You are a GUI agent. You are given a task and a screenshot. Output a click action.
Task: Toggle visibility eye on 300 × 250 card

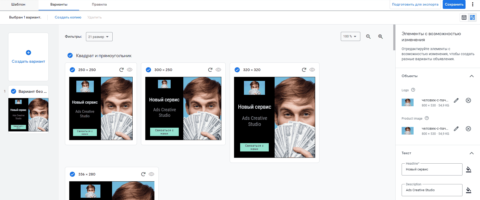218,70
